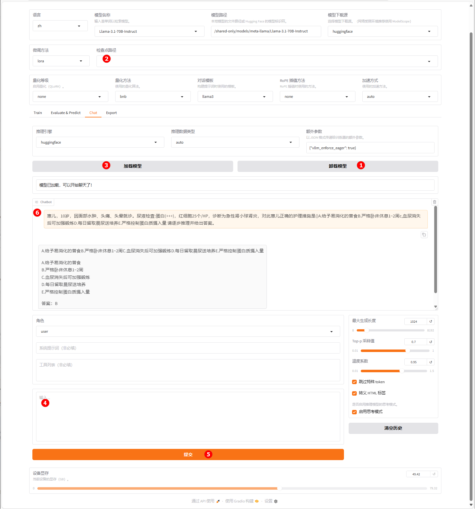
Task: Reset the temperature coefficient value
Action: click(x=431, y=362)
